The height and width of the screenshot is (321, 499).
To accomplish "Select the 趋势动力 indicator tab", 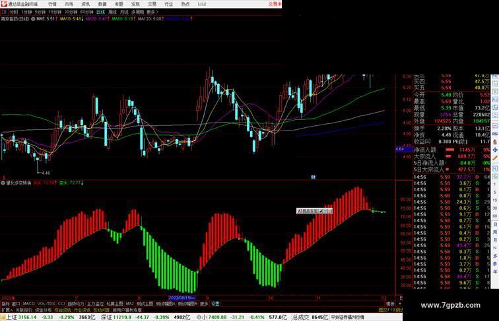I will click(76, 304).
